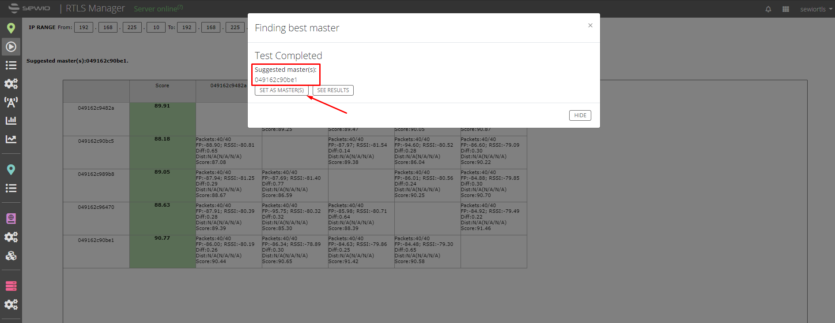Open the notifications bell icon
The image size is (835, 323).
point(768,9)
